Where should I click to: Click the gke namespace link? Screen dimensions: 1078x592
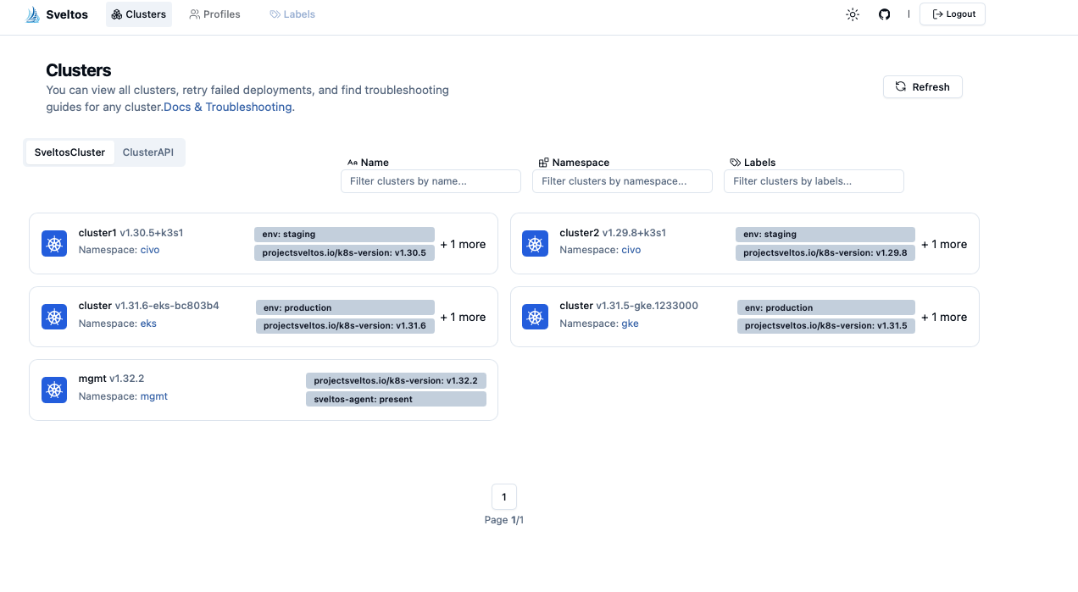tap(630, 324)
